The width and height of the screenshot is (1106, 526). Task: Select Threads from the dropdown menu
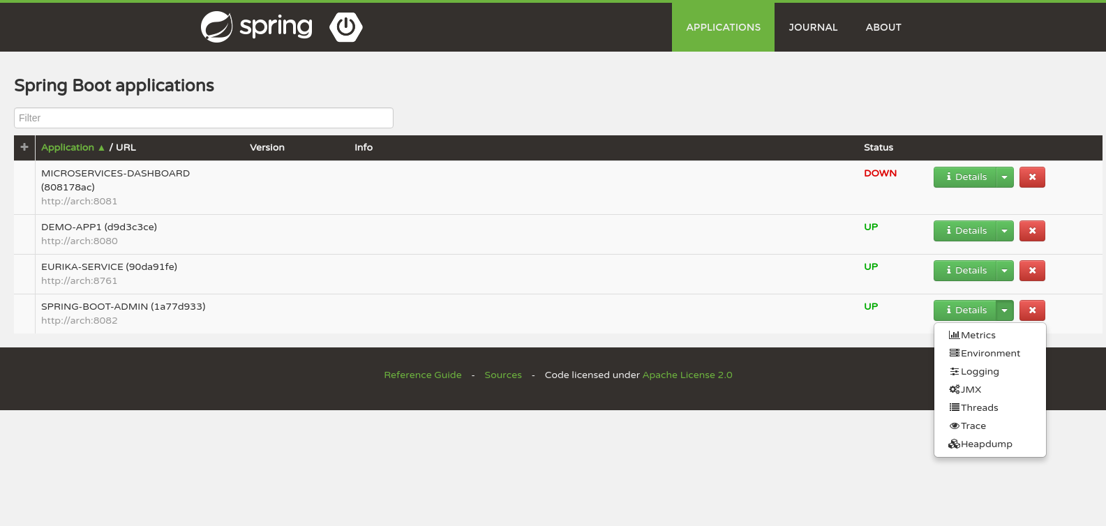[989, 408]
